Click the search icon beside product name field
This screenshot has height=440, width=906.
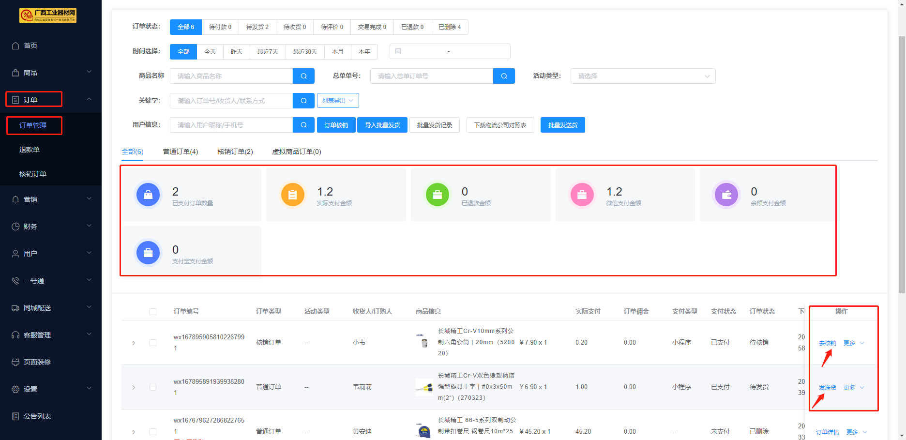(x=303, y=76)
